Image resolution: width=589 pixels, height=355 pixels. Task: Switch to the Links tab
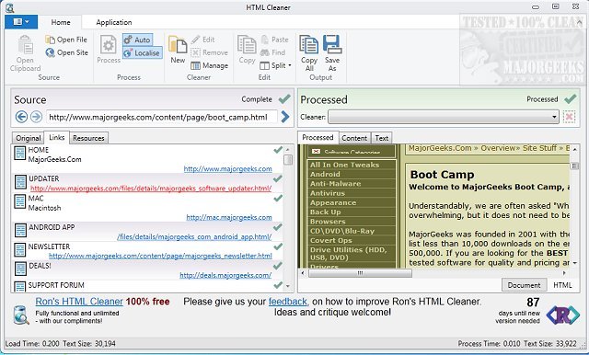57,137
